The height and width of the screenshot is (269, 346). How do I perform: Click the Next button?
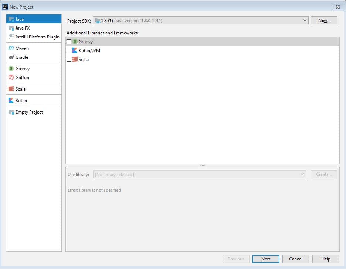[x=266, y=259]
